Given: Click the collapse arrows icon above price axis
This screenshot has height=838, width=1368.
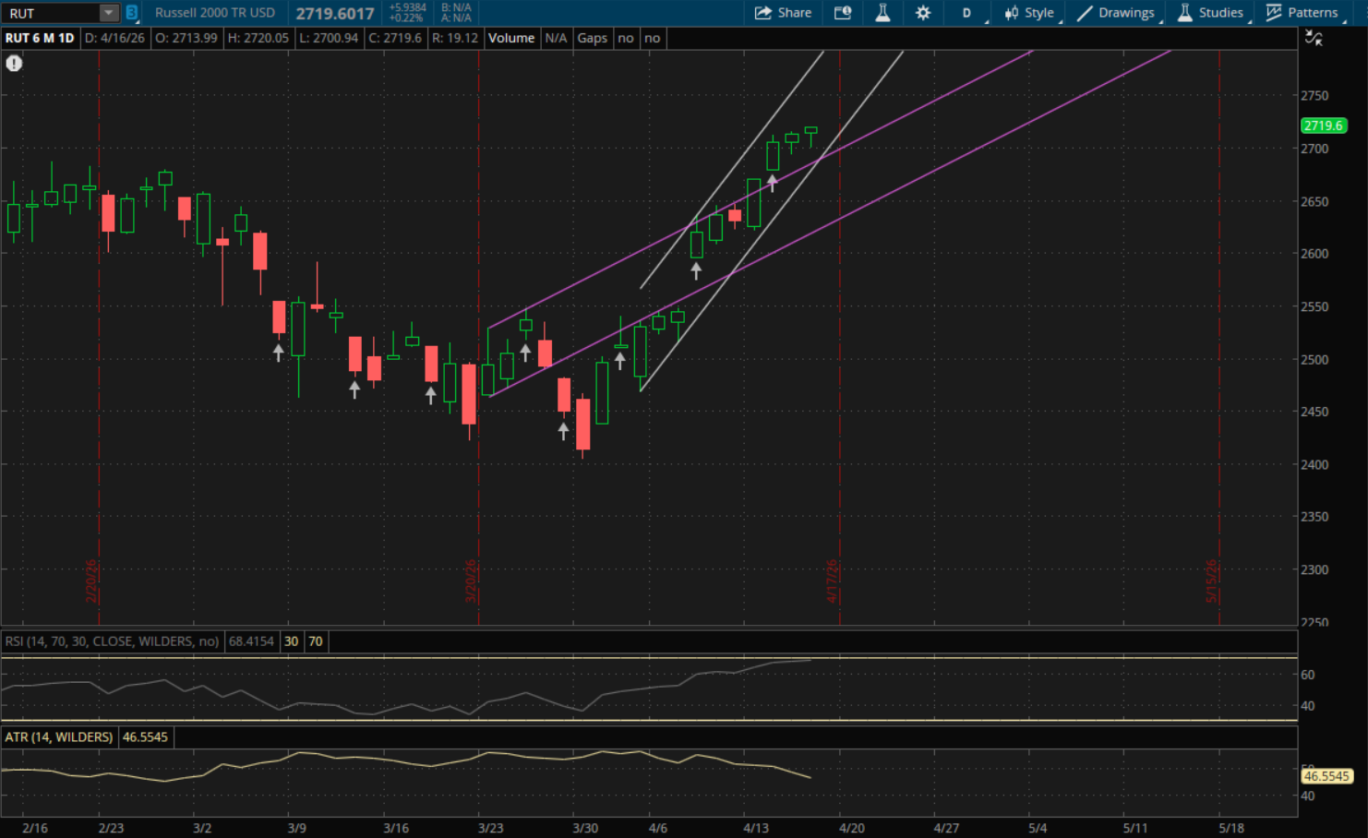Looking at the screenshot, I should [x=1314, y=38].
